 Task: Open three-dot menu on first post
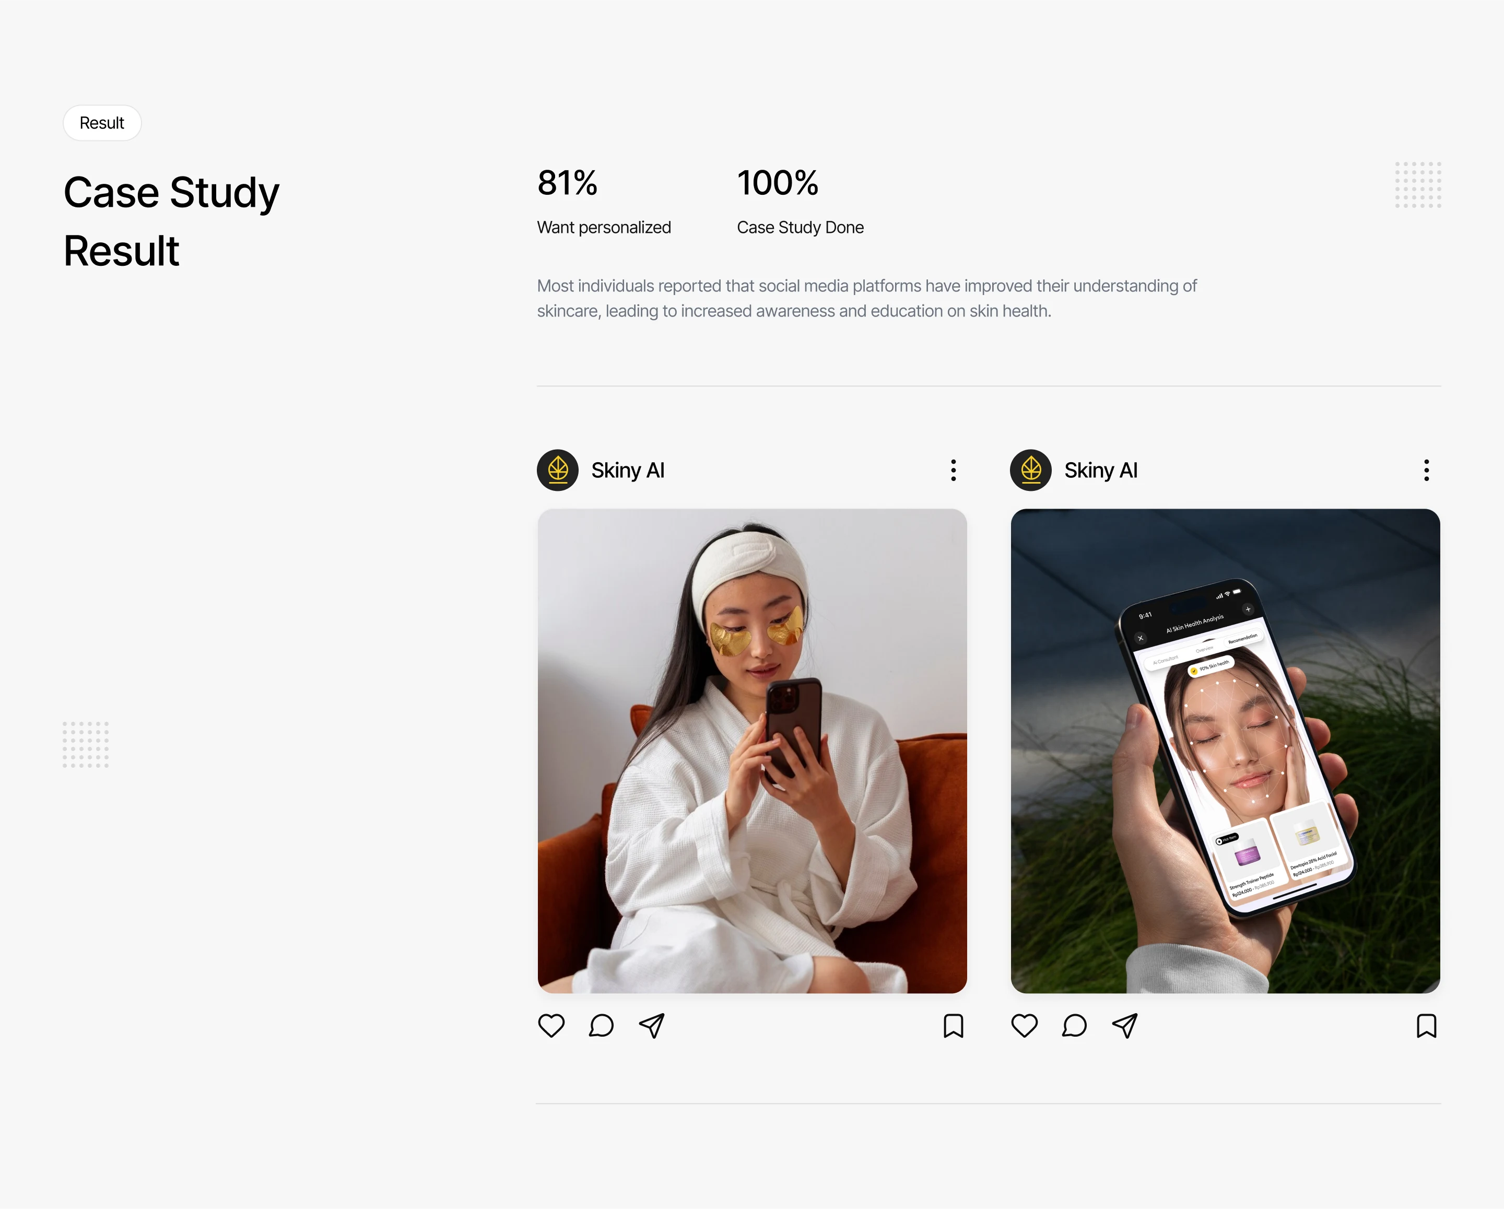pyautogui.click(x=953, y=470)
